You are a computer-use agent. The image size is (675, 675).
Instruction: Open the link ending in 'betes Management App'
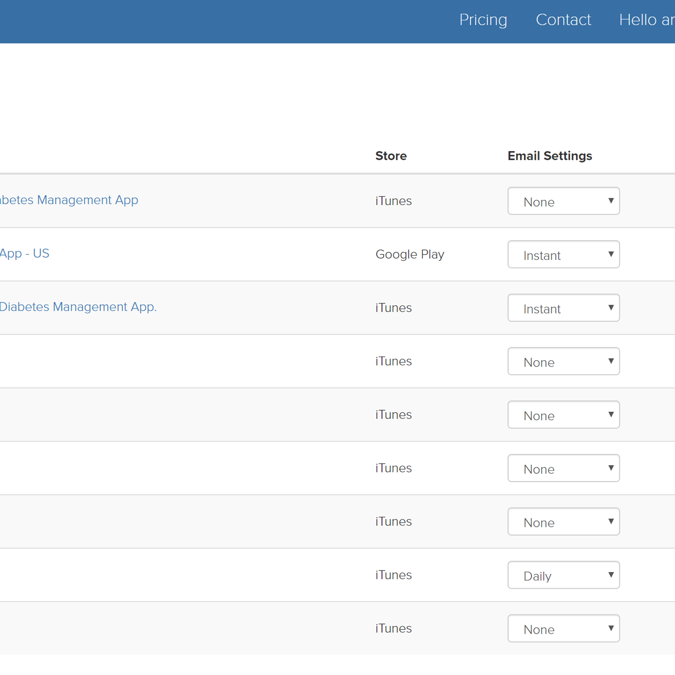(69, 200)
